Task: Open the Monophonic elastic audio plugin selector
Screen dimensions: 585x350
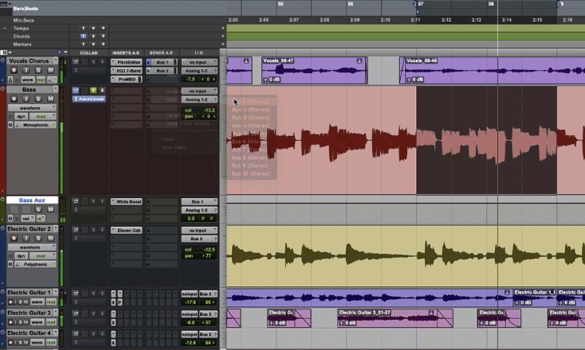Action: [x=36, y=125]
